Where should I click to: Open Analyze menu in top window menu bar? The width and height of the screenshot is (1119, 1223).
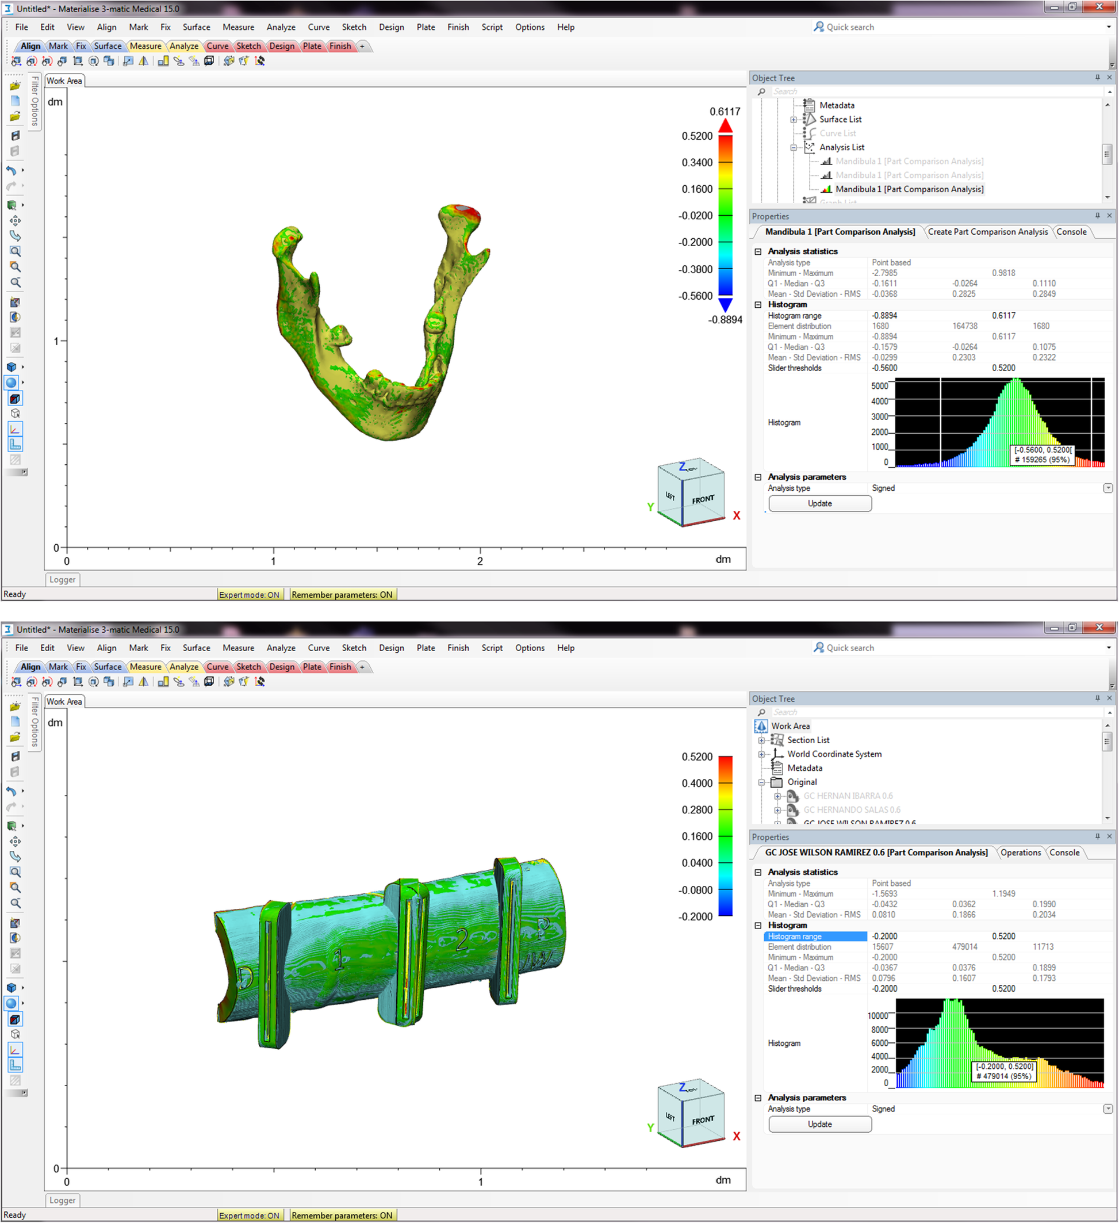pyautogui.click(x=281, y=27)
